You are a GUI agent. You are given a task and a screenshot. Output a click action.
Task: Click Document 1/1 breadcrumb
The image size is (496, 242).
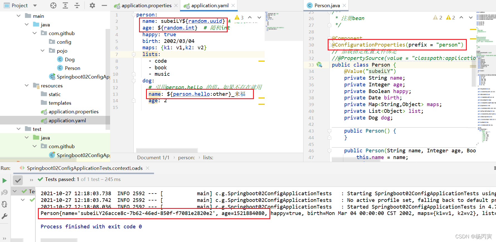click(153, 158)
